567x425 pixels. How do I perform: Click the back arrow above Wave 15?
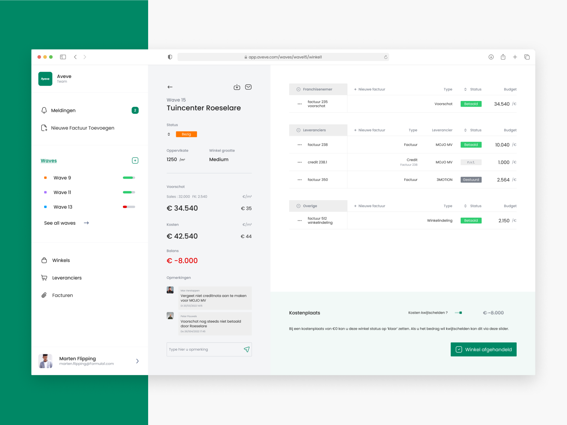170,87
